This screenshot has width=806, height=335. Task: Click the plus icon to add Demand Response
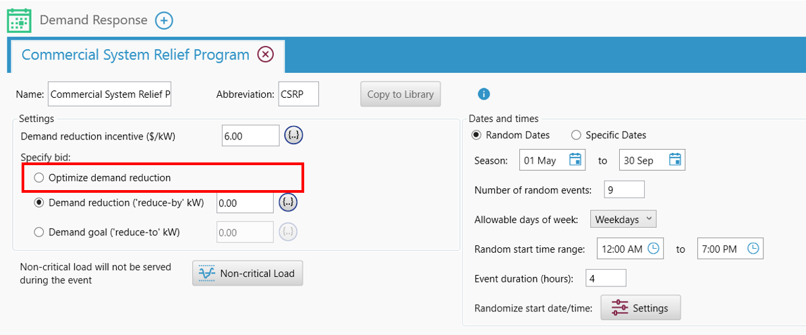[x=164, y=20]
